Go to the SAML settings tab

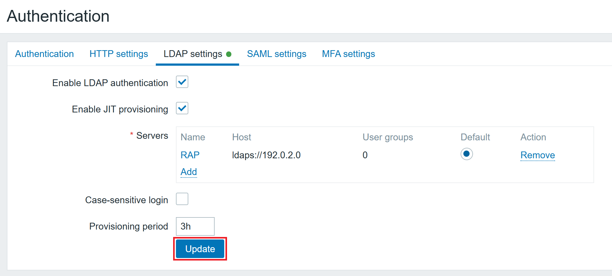pos(277,54)
